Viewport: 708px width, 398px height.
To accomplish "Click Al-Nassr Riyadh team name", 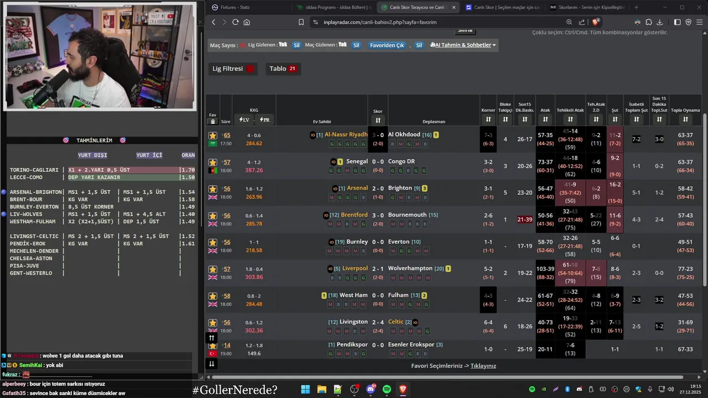I will (x=346, y=135).
